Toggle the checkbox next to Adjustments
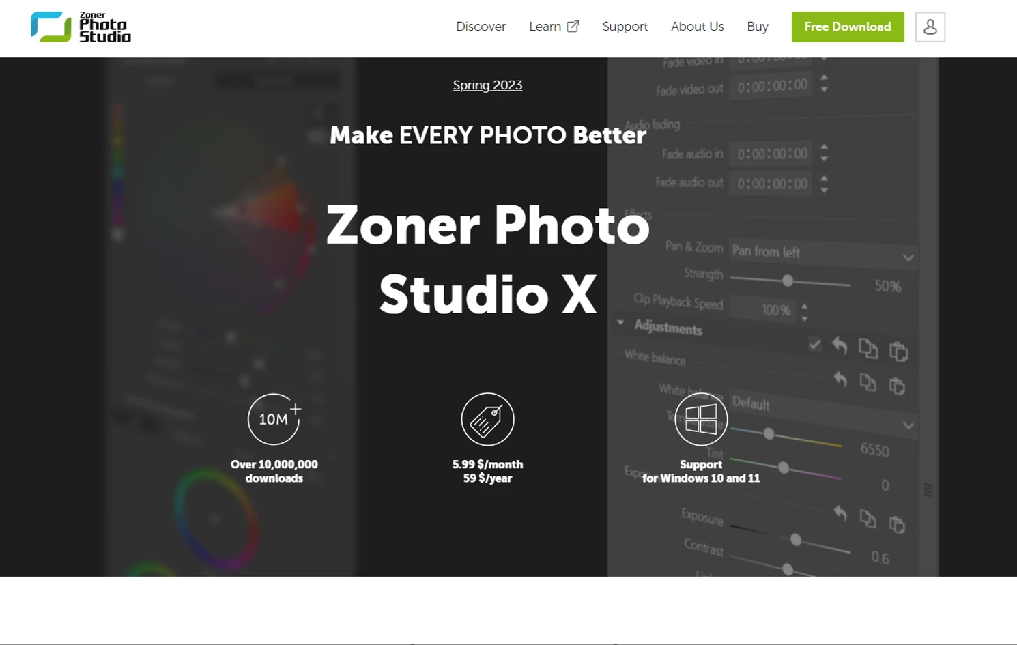Viewport: 1017px width, 645px height. coord(814,345)
